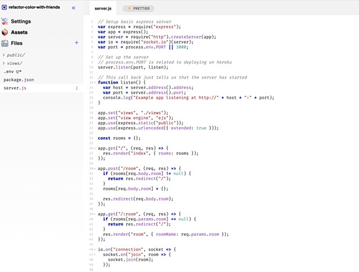
Task: Fold the io.on("connection") block
Action: 94,249
